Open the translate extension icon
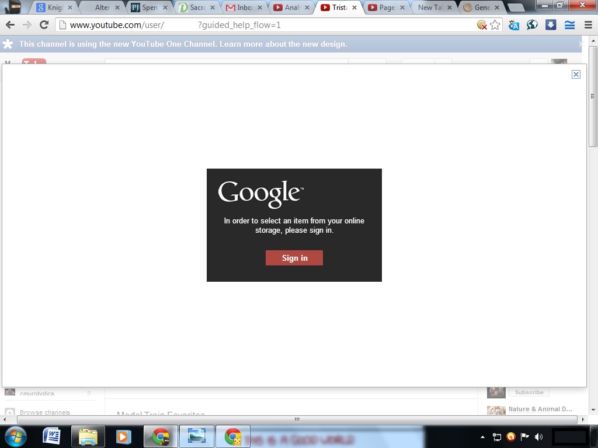Image resolution: width=598 pixels, height=448 pixels. coord(514,25)
